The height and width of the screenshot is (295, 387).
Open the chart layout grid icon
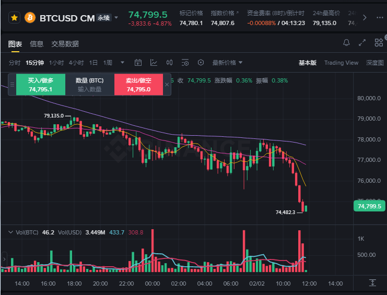[x=379, y=43]
